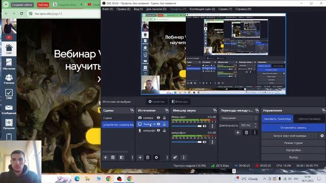This screenshot has width=326, height=183.
Task: Open sources more-options dots menu
Action: (x=167, y=158)
